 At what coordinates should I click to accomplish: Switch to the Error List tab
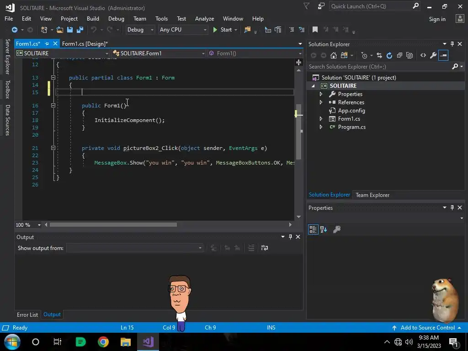[27, 314]
